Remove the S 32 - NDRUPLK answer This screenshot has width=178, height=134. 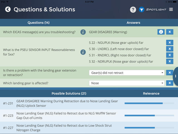[170, 61]
